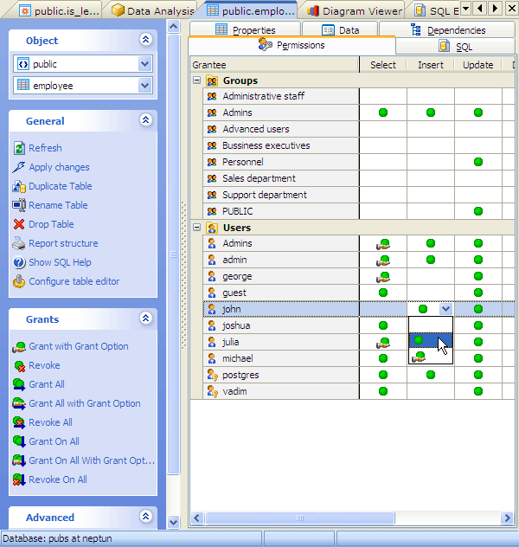
Task: Collapse the Grants panel section
Action: [145, 319]
